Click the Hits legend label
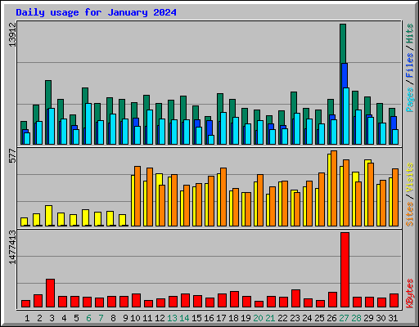Viewport: 419px width, 327px height. [409, 34]
